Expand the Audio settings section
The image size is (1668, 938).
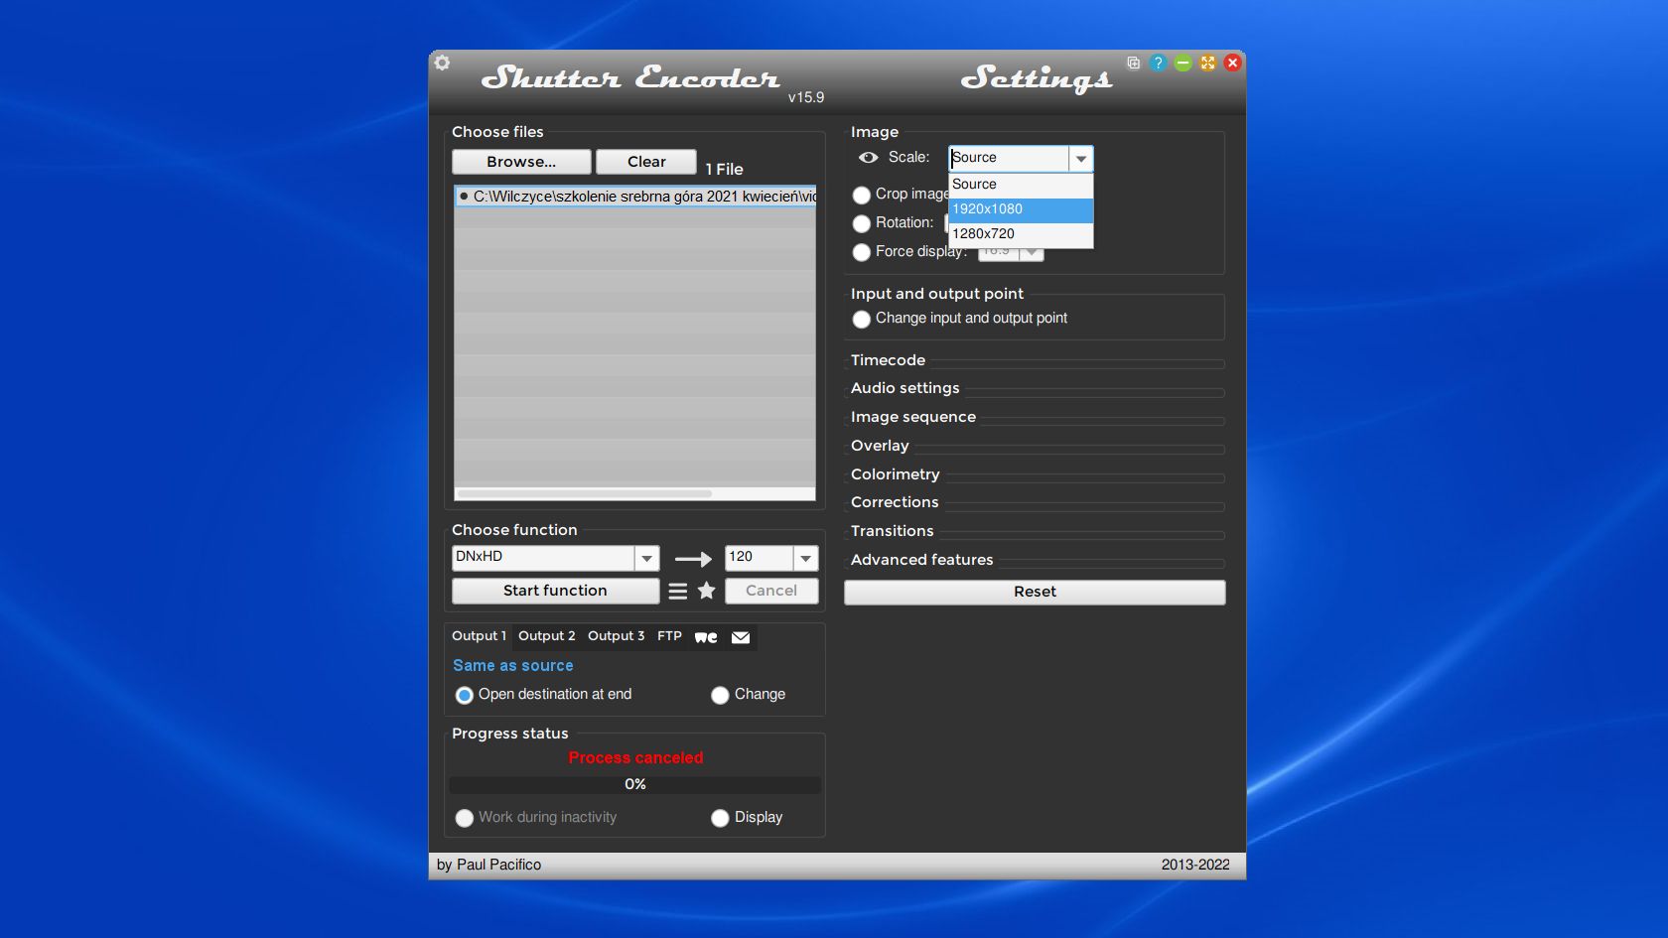pyautogui.click(x=904, y=388)
